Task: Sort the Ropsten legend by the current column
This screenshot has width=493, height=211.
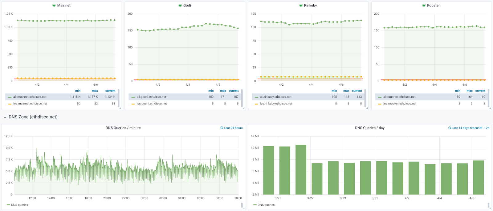Action: [x=480, y=91]
